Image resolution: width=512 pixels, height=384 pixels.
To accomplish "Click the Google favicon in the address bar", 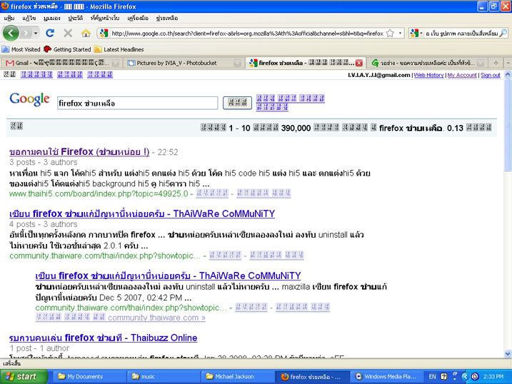I will coord(104,33).
